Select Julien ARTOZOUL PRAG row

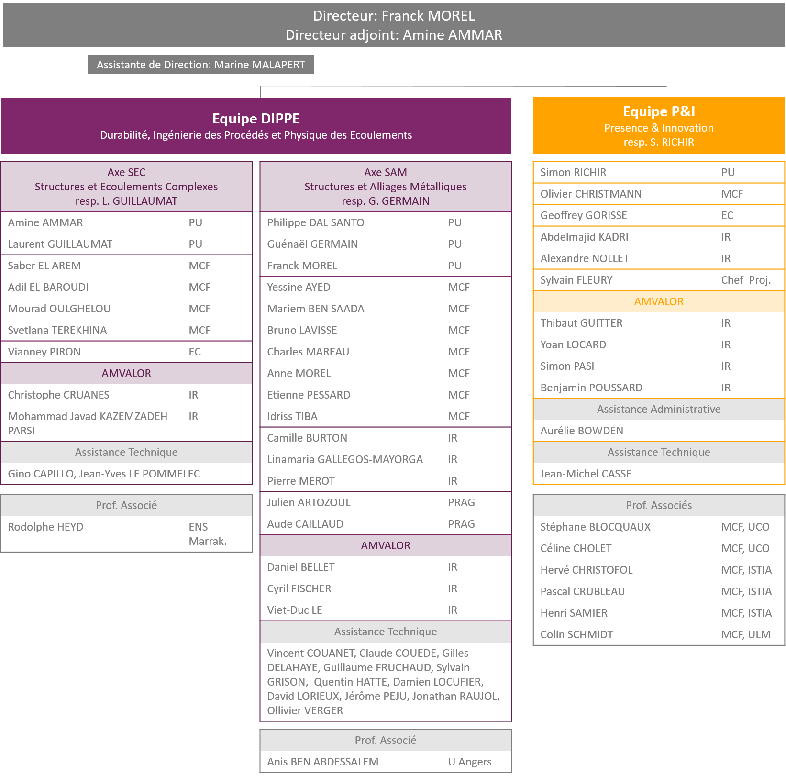coord(385,502)
